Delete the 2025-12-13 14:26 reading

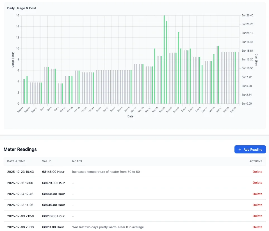click(x=257, y=205)
